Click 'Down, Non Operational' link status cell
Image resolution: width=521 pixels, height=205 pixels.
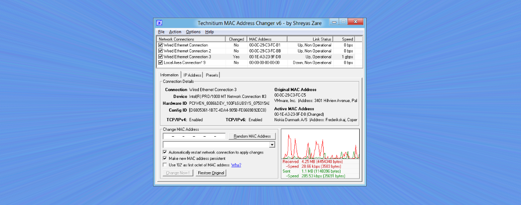(x=312, y=62)
